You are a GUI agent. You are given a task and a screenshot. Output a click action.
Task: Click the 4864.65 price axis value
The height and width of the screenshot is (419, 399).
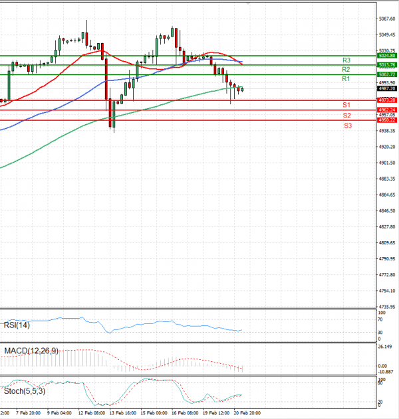coord(387,195)
